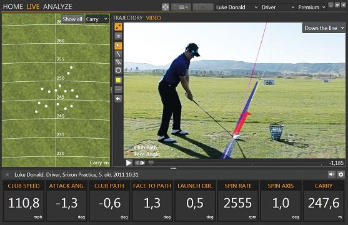Click the Face Angle legend label in video

tap(147, 154)
